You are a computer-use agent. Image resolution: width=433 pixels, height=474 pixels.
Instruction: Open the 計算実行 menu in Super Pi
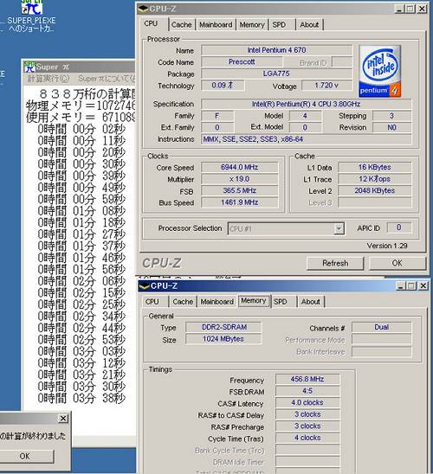click(x=48, y=79)
